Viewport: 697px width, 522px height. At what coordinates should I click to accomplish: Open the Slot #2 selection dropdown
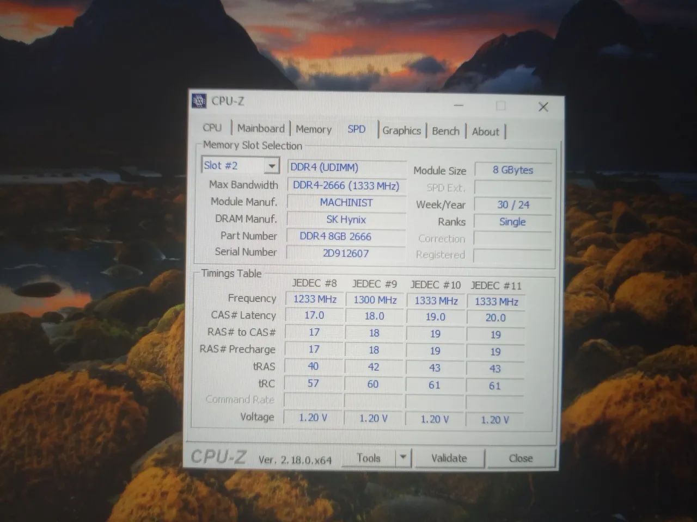tap(271, 165)
